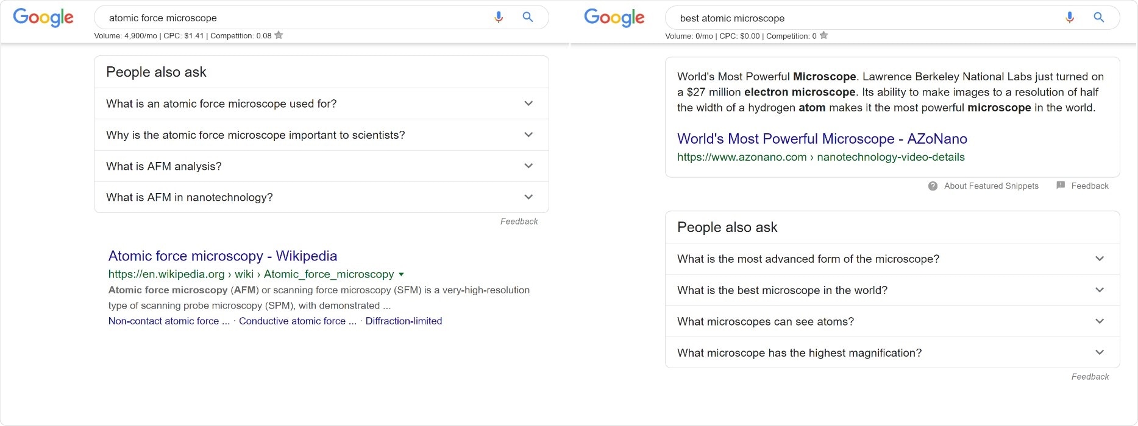Click magnifier search icon for 'best atomic microscope'

tap(1099, 18)
